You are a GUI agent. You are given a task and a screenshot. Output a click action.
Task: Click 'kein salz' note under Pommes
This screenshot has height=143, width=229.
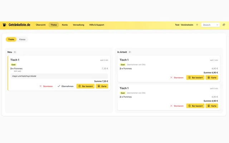[18, 71]
